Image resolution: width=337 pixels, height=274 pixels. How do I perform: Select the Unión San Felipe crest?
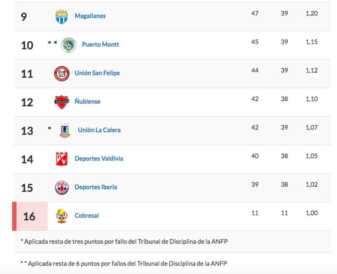coord(62,74)
